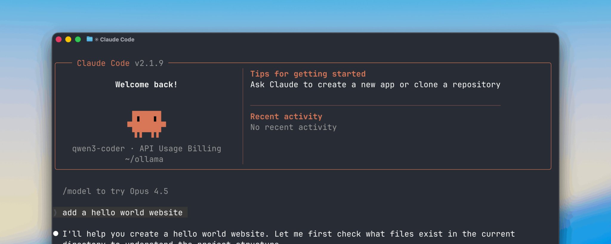The image size is (611, 244).
Task: Click the /model to try Opus 4.5 hint
Action: pyautogui.click(x=115, y=191)
